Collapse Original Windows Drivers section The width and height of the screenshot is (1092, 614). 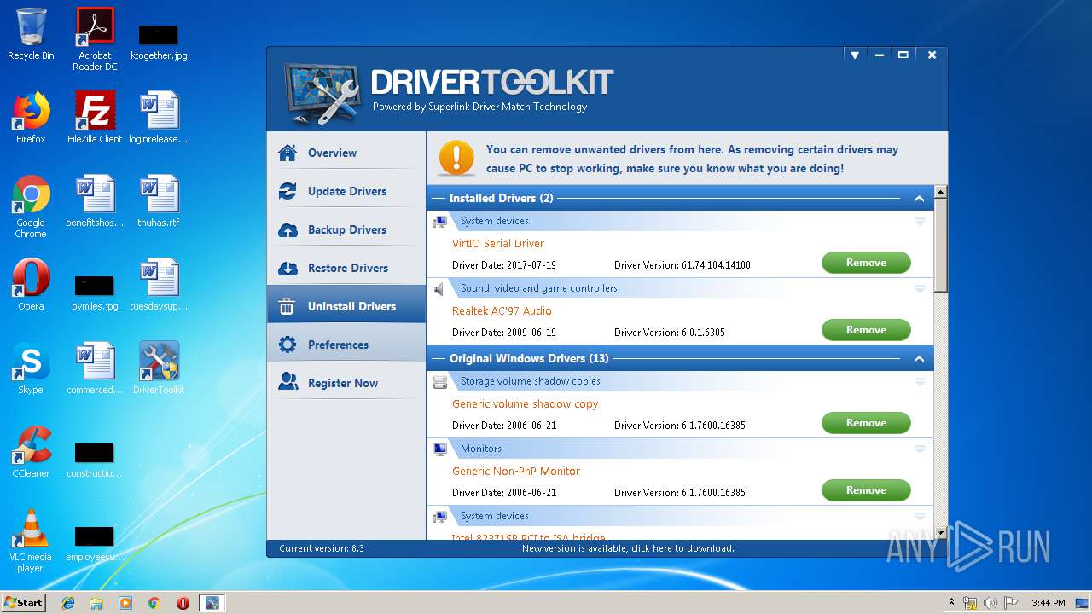pos(919,359)
